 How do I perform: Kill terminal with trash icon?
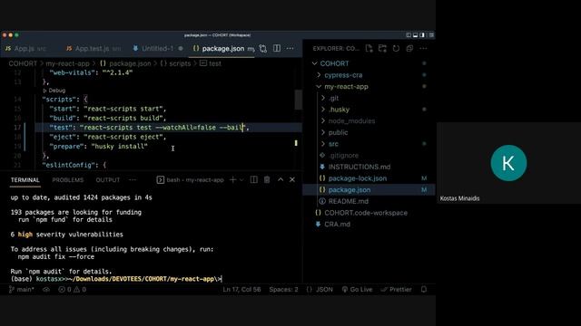tap(267, 179)
